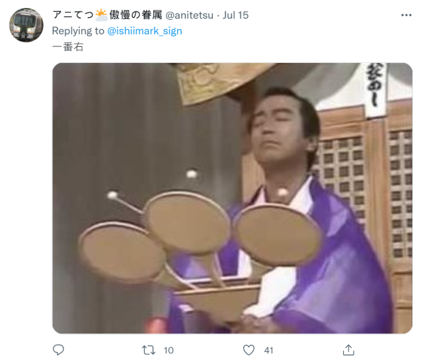Retweet this post using the arrows icon
Image resolution: width=423 pixels, height=360 pixels.
[149, 350]
